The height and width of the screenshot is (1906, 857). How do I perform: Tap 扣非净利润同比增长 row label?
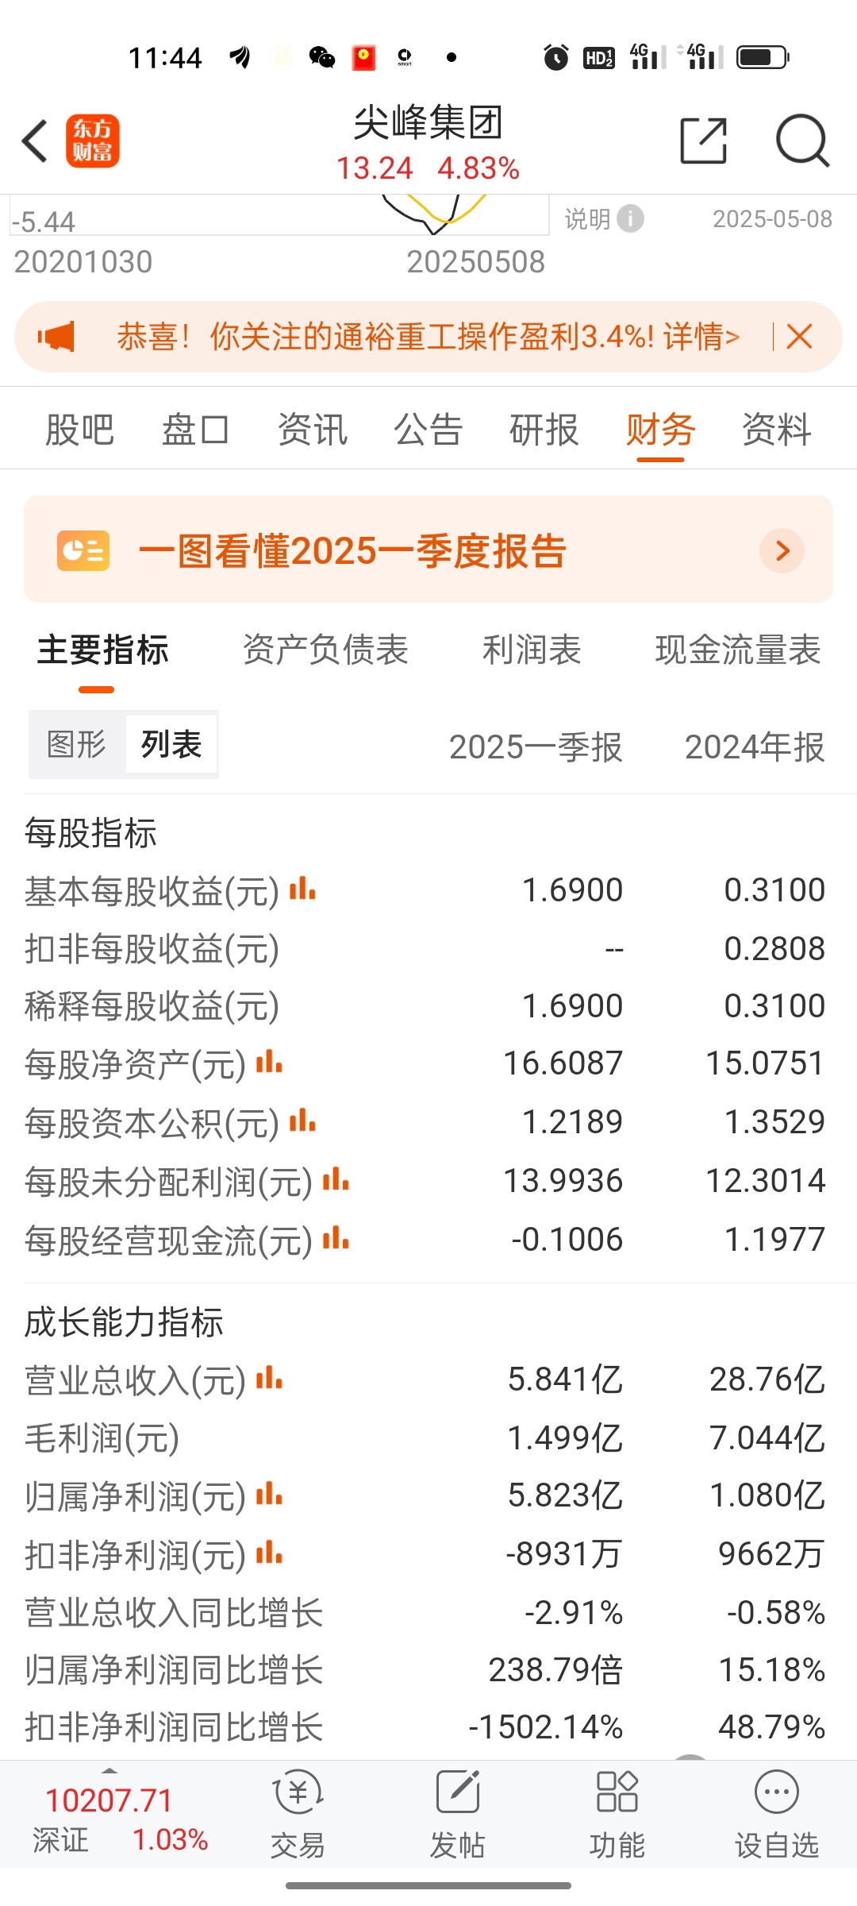point(174,1727)
